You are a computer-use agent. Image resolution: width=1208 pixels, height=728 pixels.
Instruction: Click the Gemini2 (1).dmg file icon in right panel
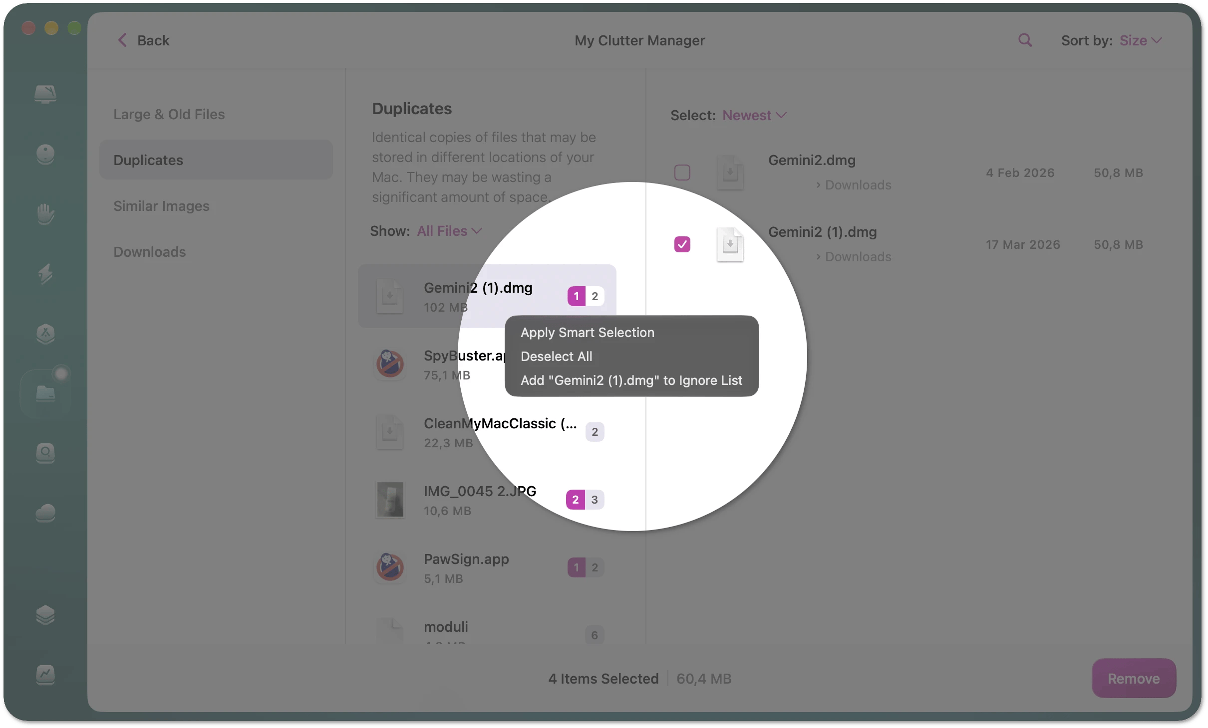pyautogui.click(x=730, y=244)
